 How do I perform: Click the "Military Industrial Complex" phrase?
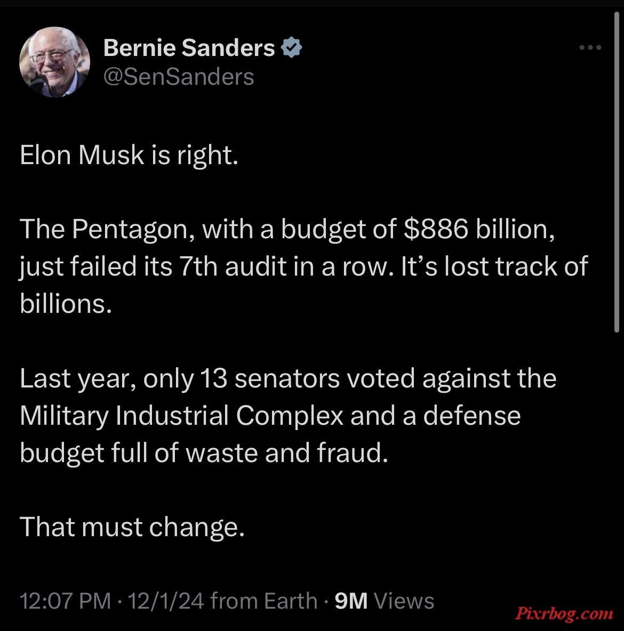tap(182, 416)
